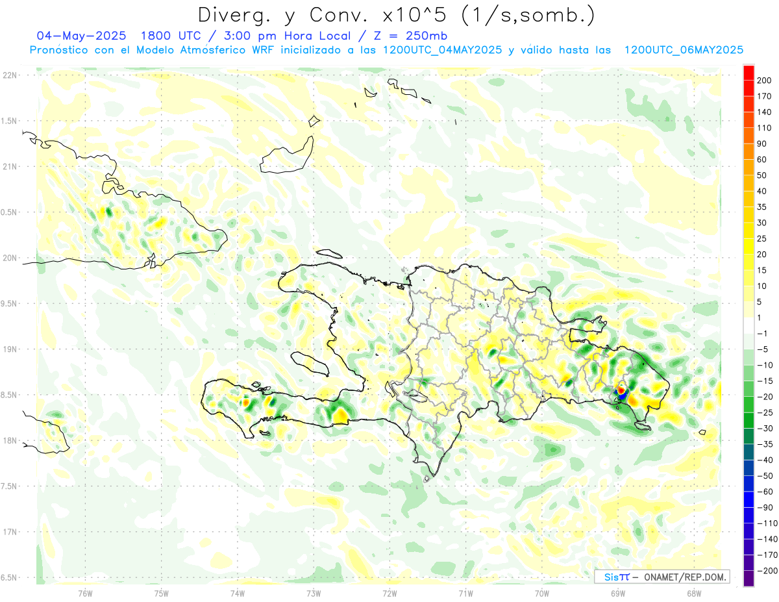Click the colorbar label "-50"
The width and height of the screenshot is (779, 602).
765,476
